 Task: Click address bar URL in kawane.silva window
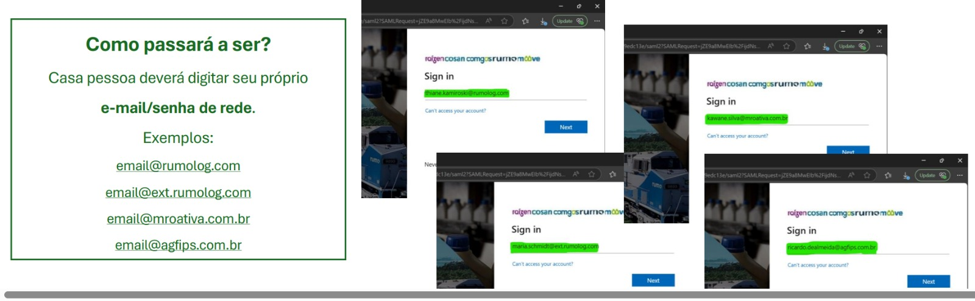693,46
